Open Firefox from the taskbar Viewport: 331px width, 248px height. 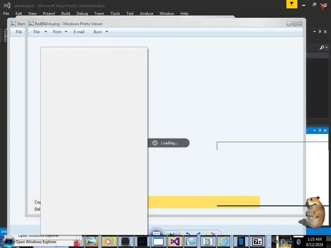[77, 243]
